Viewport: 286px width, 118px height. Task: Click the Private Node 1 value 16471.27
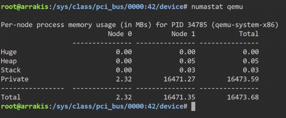pyautogui.click(x=179, y=79)
